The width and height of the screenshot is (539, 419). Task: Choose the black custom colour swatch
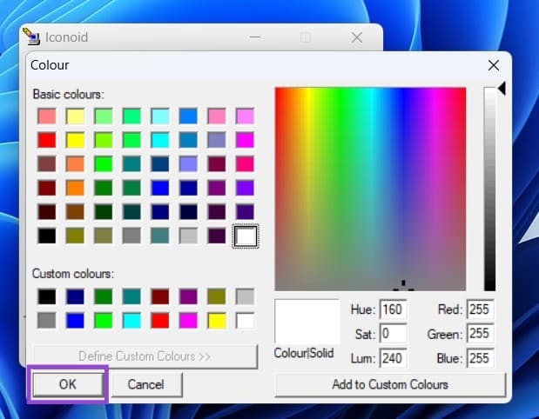click(x=47, y=296)
